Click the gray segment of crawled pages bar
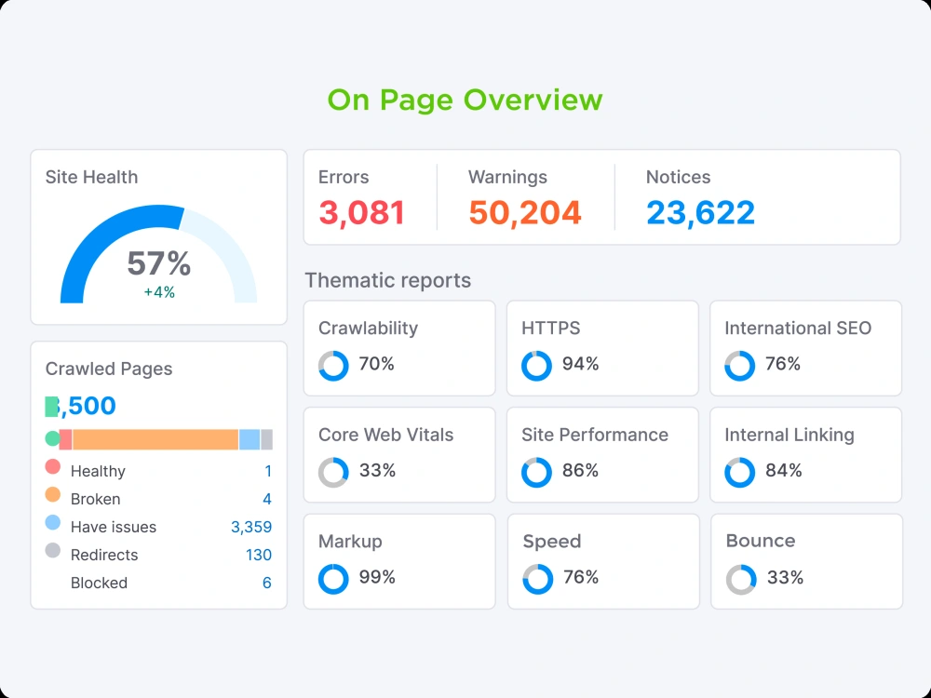The height and width of the screenshot is (698, 931). coord(266,440)
